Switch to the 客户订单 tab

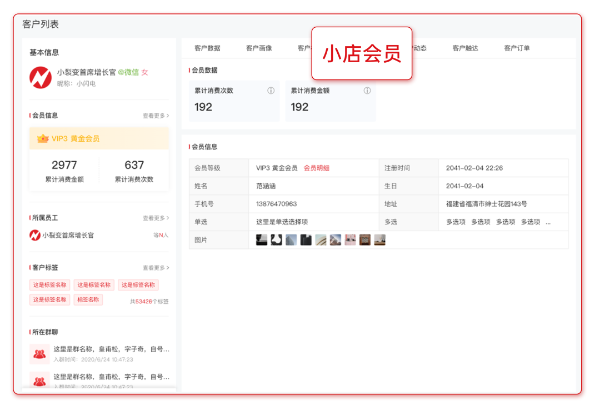pos(516,48)
